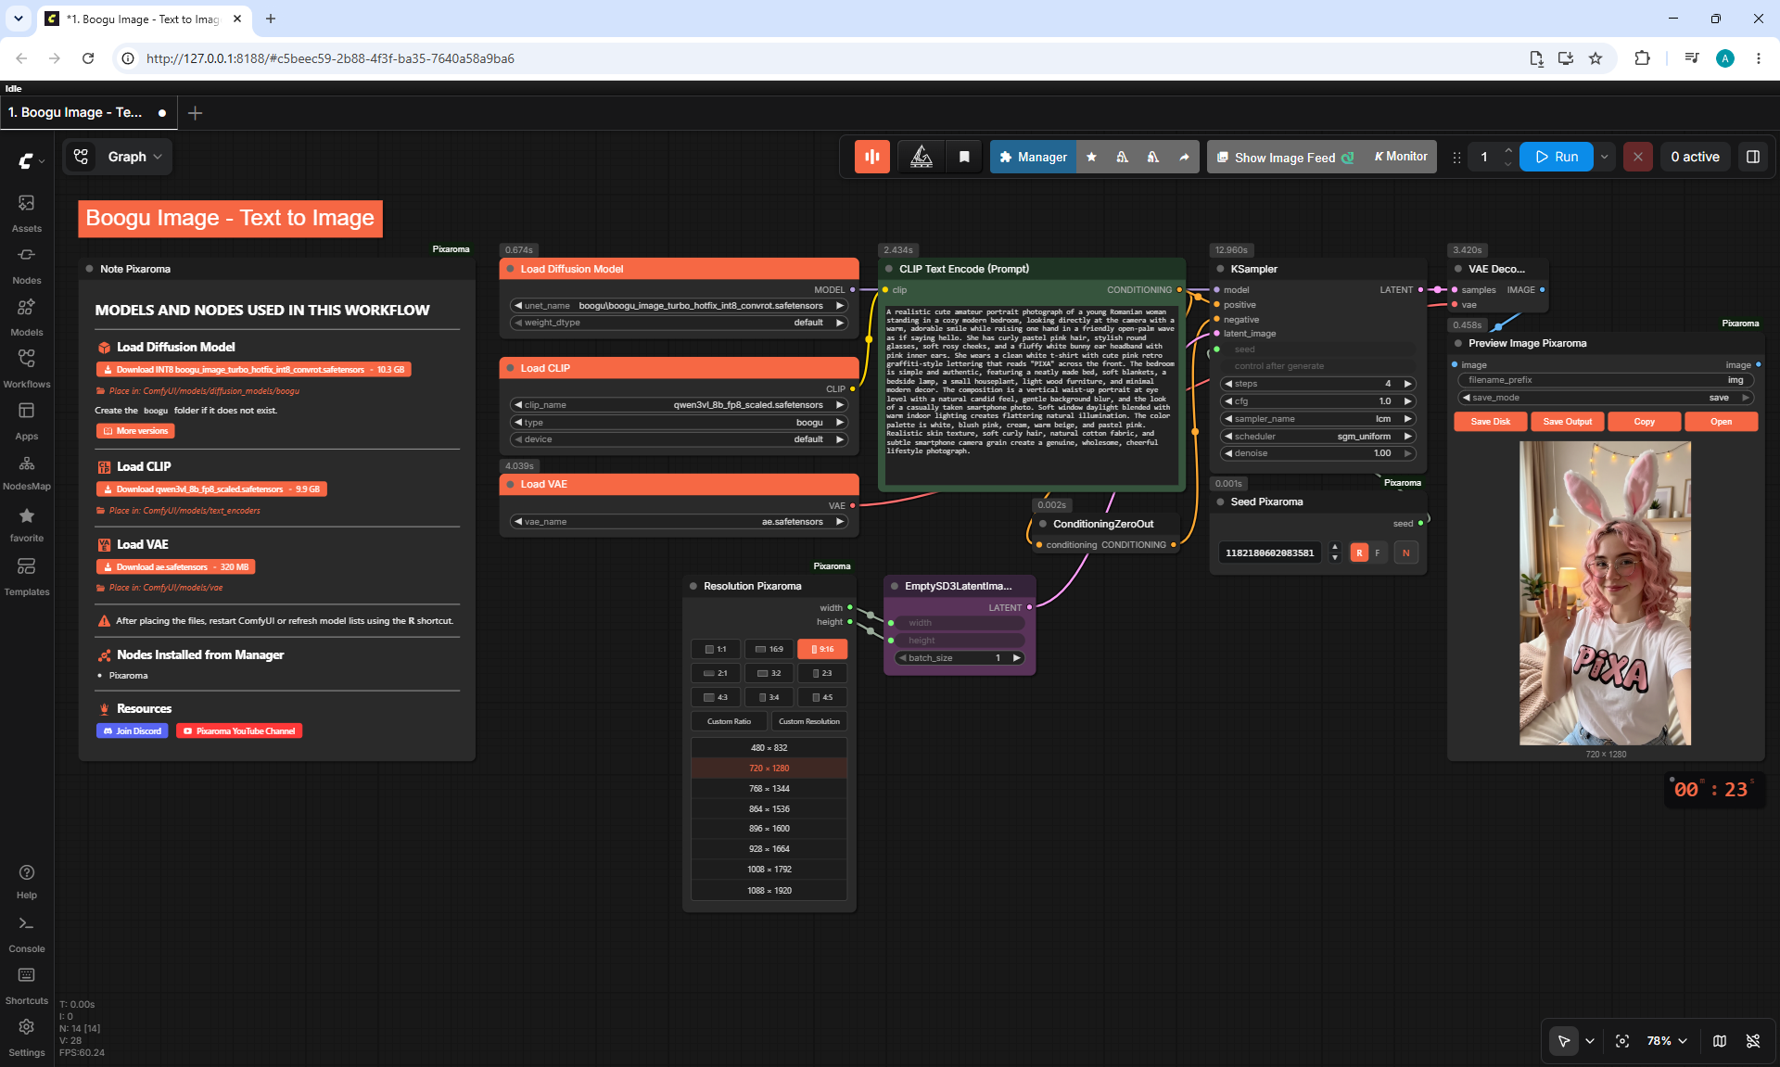The height and width of the screenshot is (1067, 1780).
Task: Click the ComfyUI logo menu button
Action: coord(31,160)
